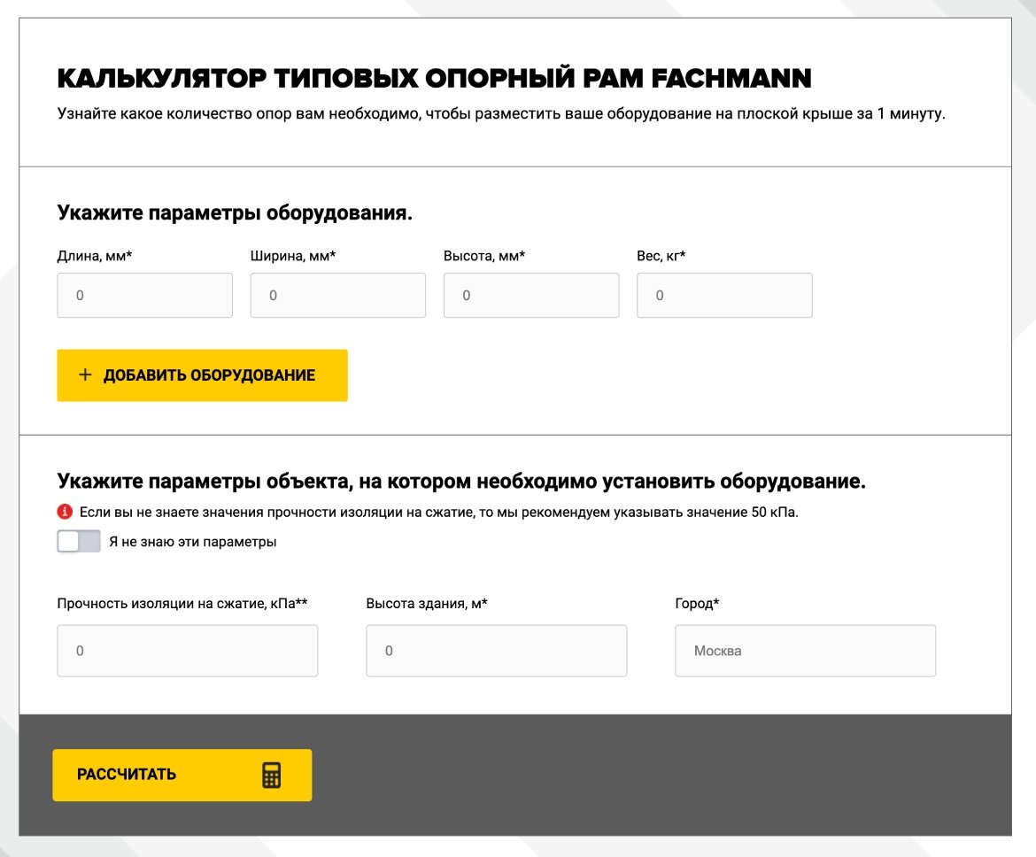This screenshot has width=1036, height=857.
Task: Click the calculator icon on Рассчитать
Action: [x=272, y=775]
